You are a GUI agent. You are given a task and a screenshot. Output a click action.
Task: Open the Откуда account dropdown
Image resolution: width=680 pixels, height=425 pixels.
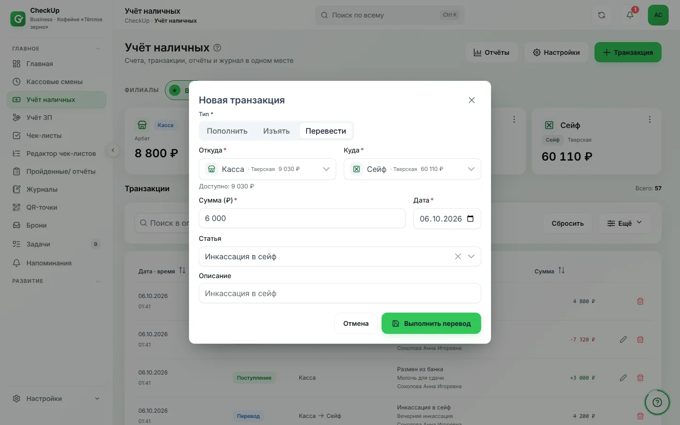click(267, 169)
